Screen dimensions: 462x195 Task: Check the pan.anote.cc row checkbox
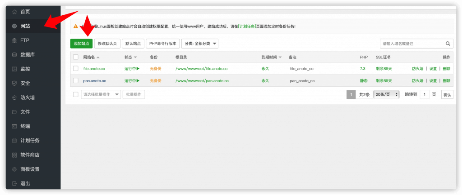76,80
